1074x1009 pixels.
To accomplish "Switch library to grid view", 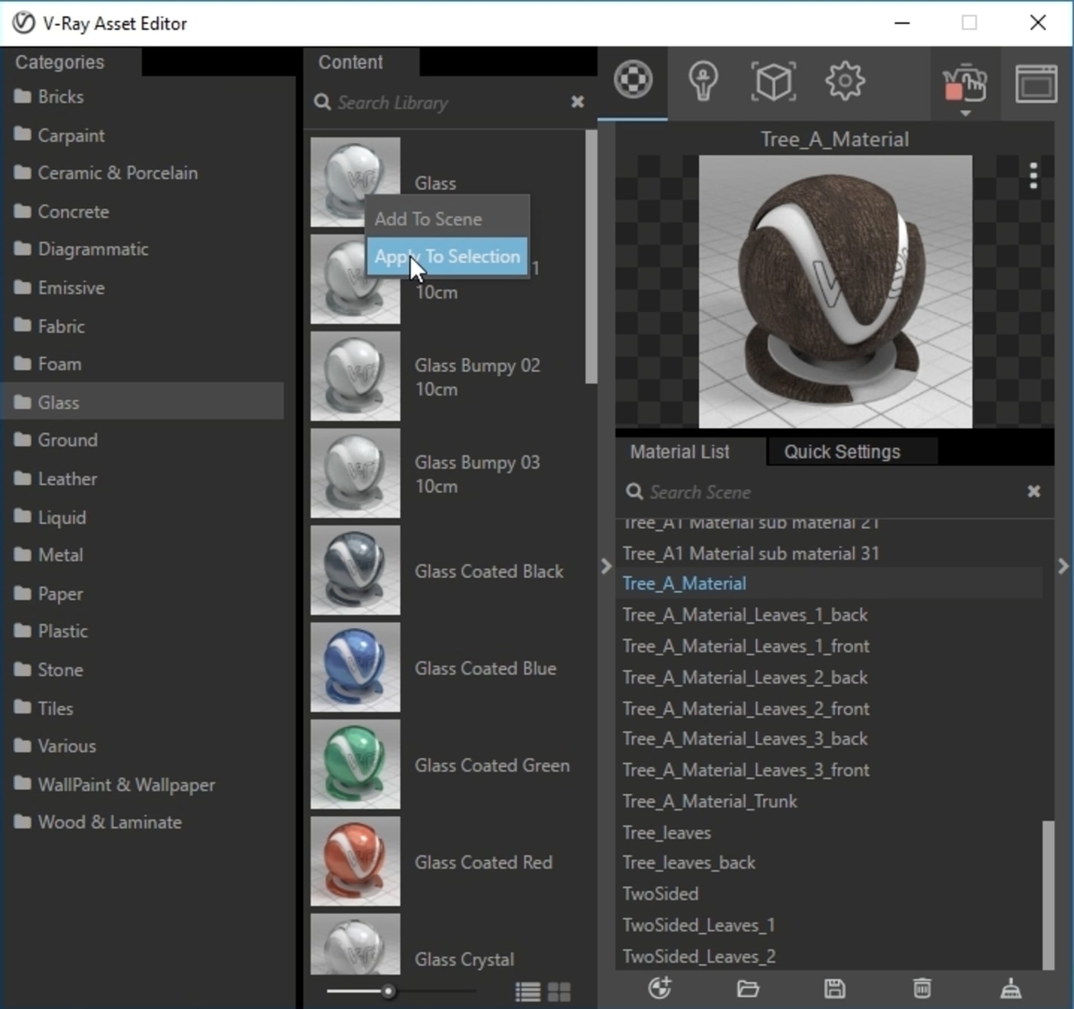I will click(x=559, y=992).
